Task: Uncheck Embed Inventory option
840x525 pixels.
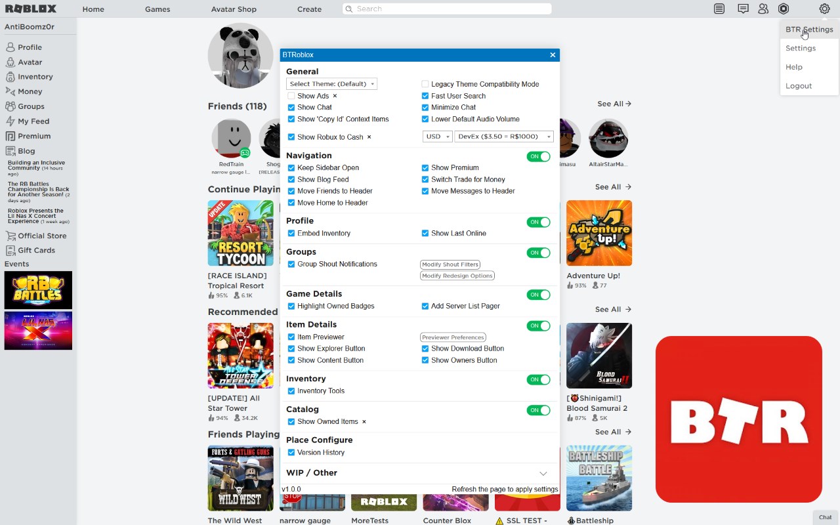Action: (x=291, y=234)
